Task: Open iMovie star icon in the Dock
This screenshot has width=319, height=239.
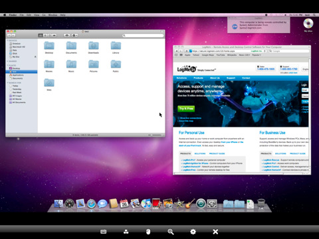Action: (x=179, y=204)
